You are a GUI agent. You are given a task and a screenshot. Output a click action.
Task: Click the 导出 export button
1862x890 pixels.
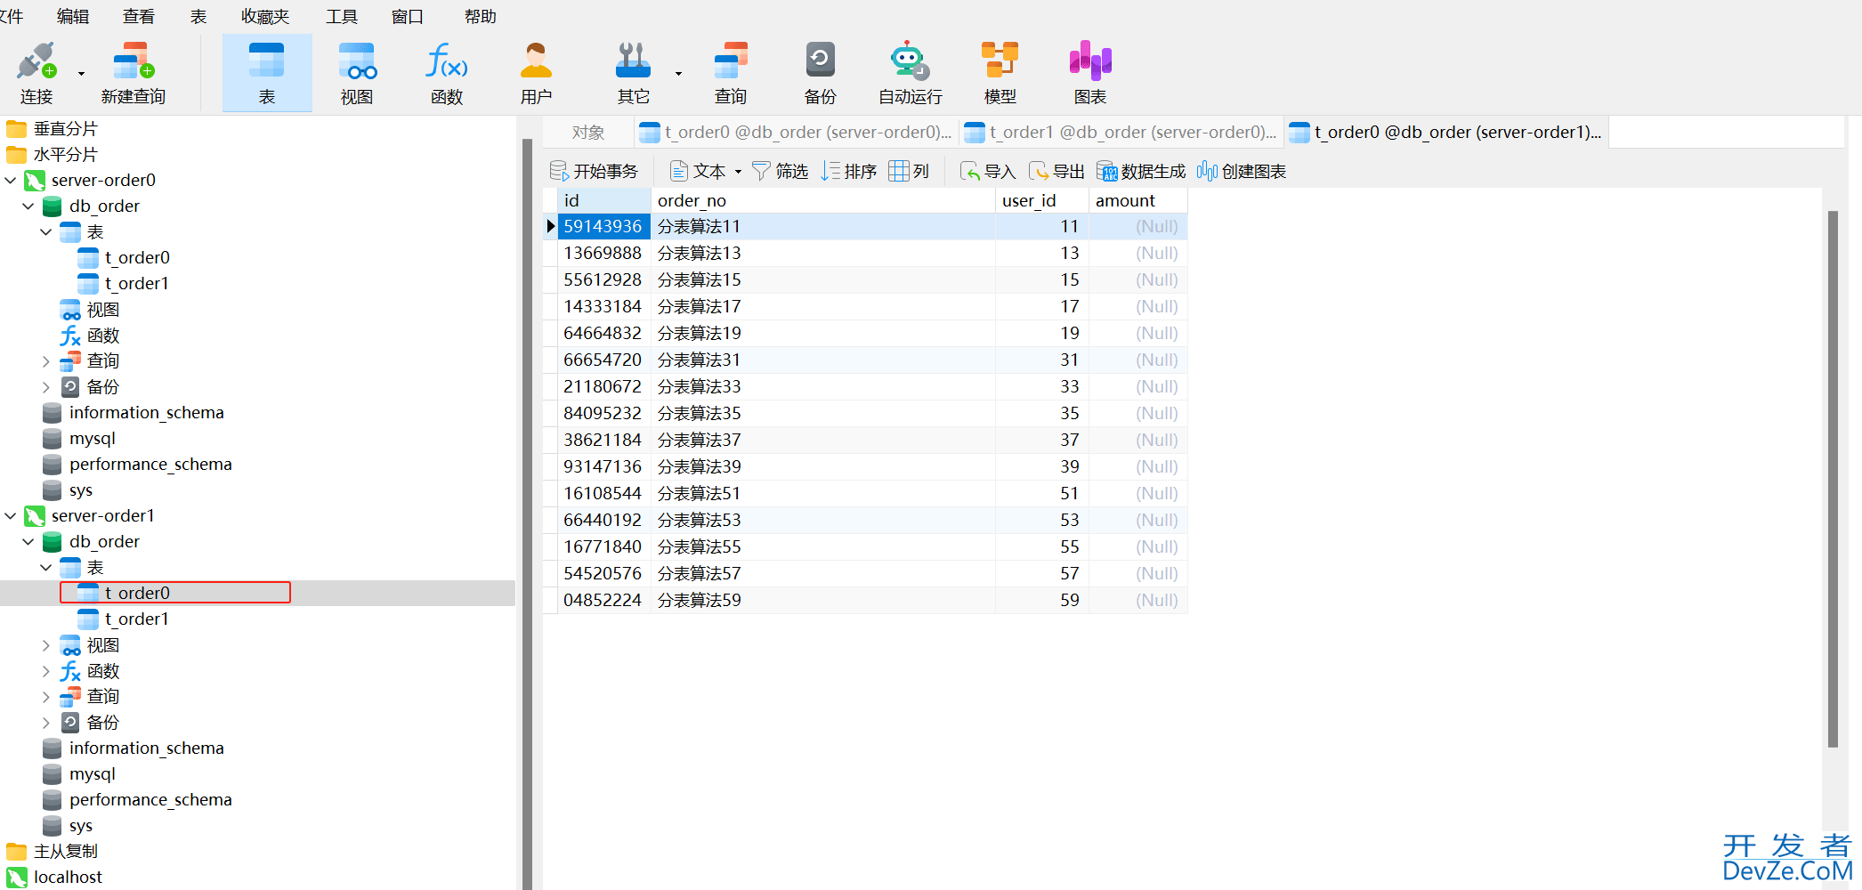1056,171
